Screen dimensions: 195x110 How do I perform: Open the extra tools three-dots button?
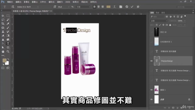coord(3,56)
